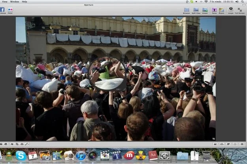Switch to Viewer mode
This screenshot has height=164, width=247.
tap(205, 10)
